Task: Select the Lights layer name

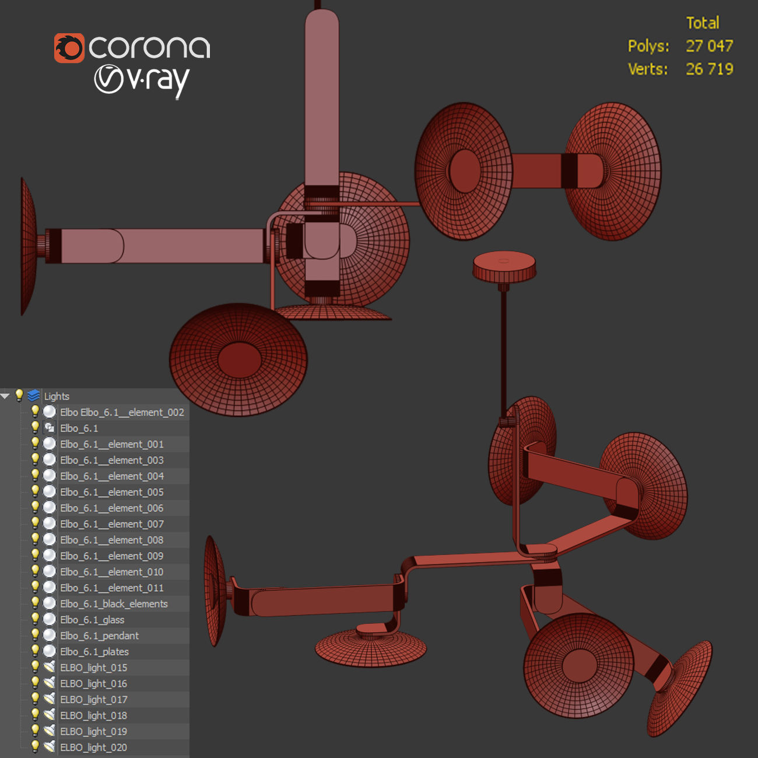Action: (x=57, y=396)
